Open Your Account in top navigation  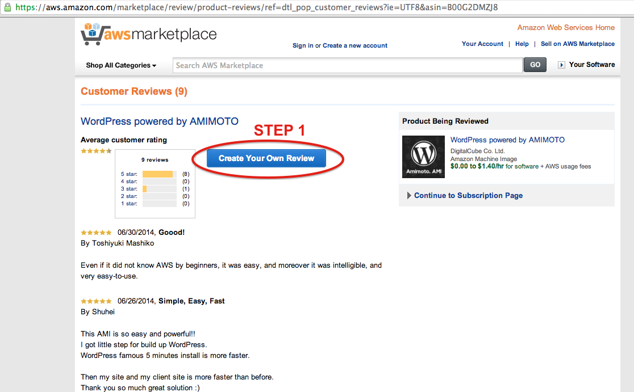pos(482,44)
